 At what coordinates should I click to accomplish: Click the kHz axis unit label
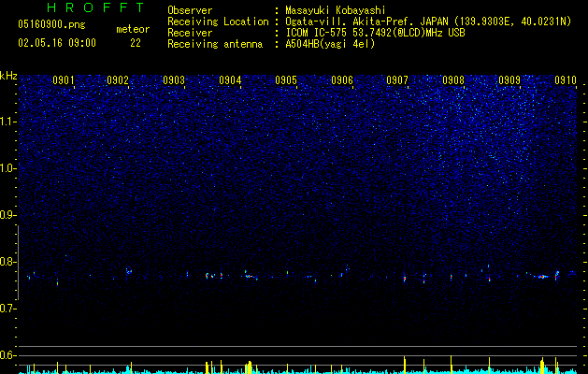point(8,76)
